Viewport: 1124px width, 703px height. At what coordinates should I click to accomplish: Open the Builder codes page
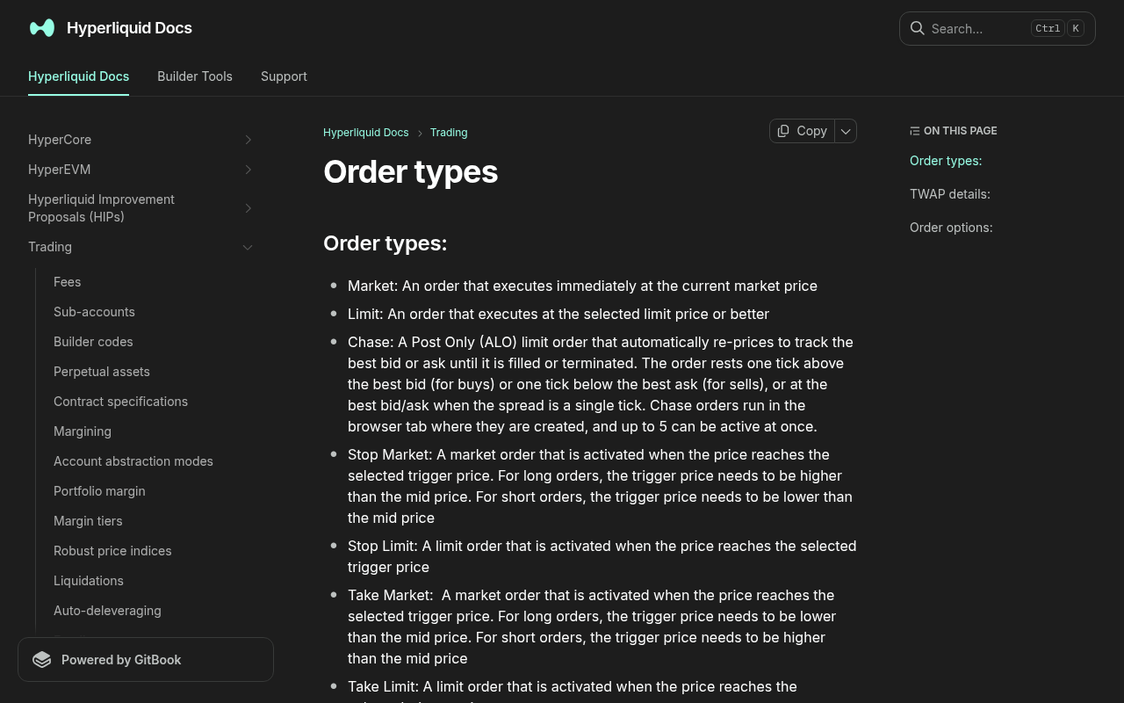pyautogui.click(x=93, y=342)
